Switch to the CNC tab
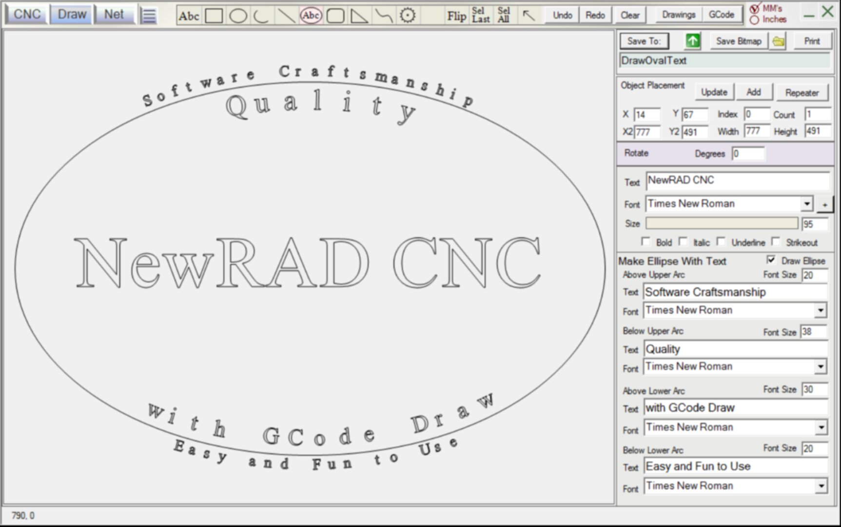 tap(27, 14)
